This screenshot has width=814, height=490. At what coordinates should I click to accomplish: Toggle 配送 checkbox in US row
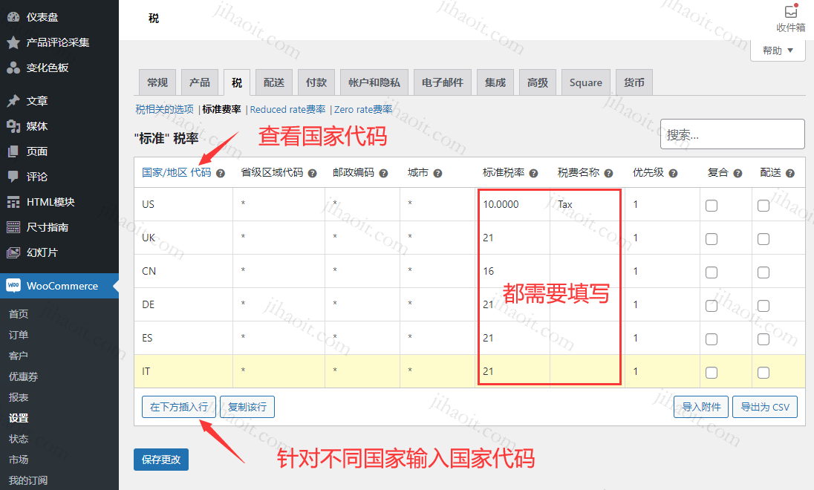(x=763, y=206)
